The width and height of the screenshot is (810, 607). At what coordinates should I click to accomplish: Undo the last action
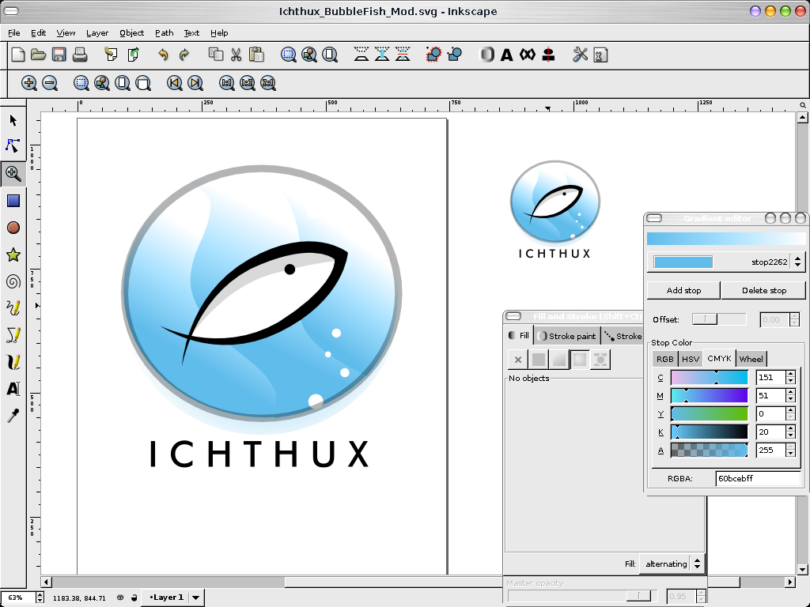click(x=163, y=55)
